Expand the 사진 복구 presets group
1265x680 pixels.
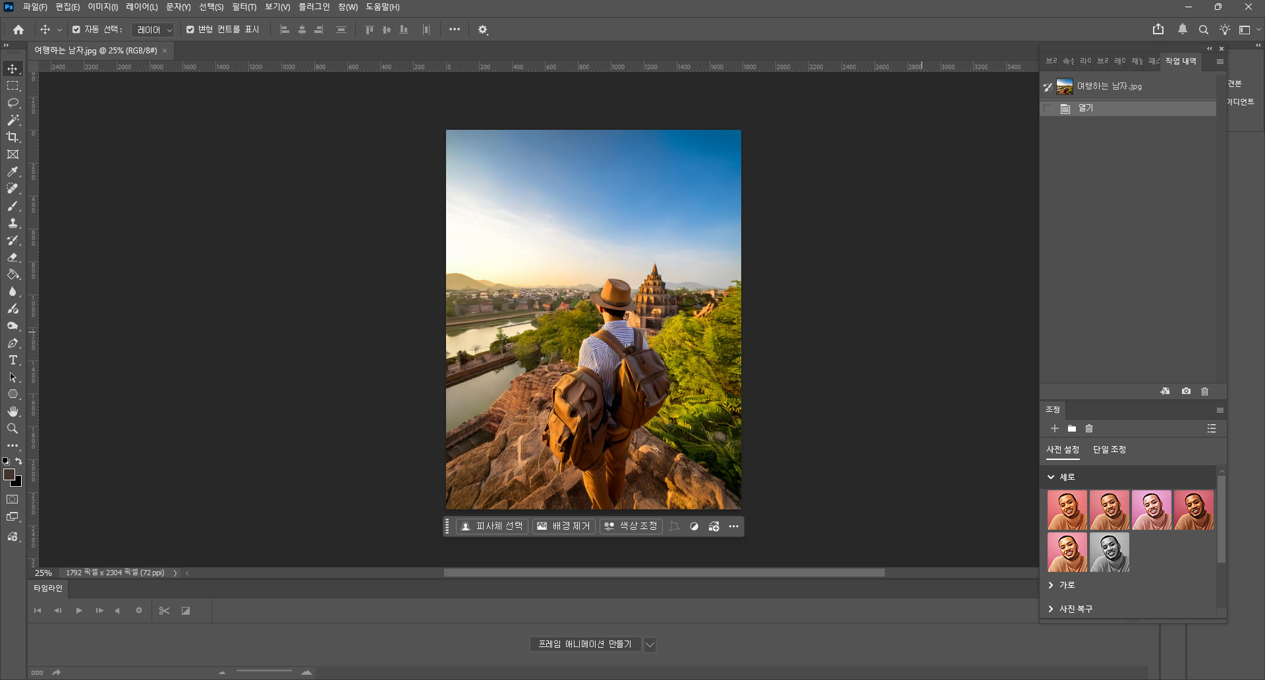coord(1051,609)
